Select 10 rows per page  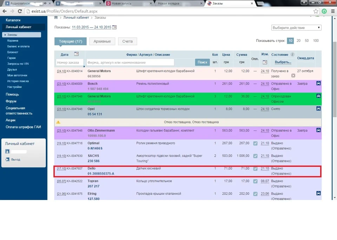[x=290, y=41]
